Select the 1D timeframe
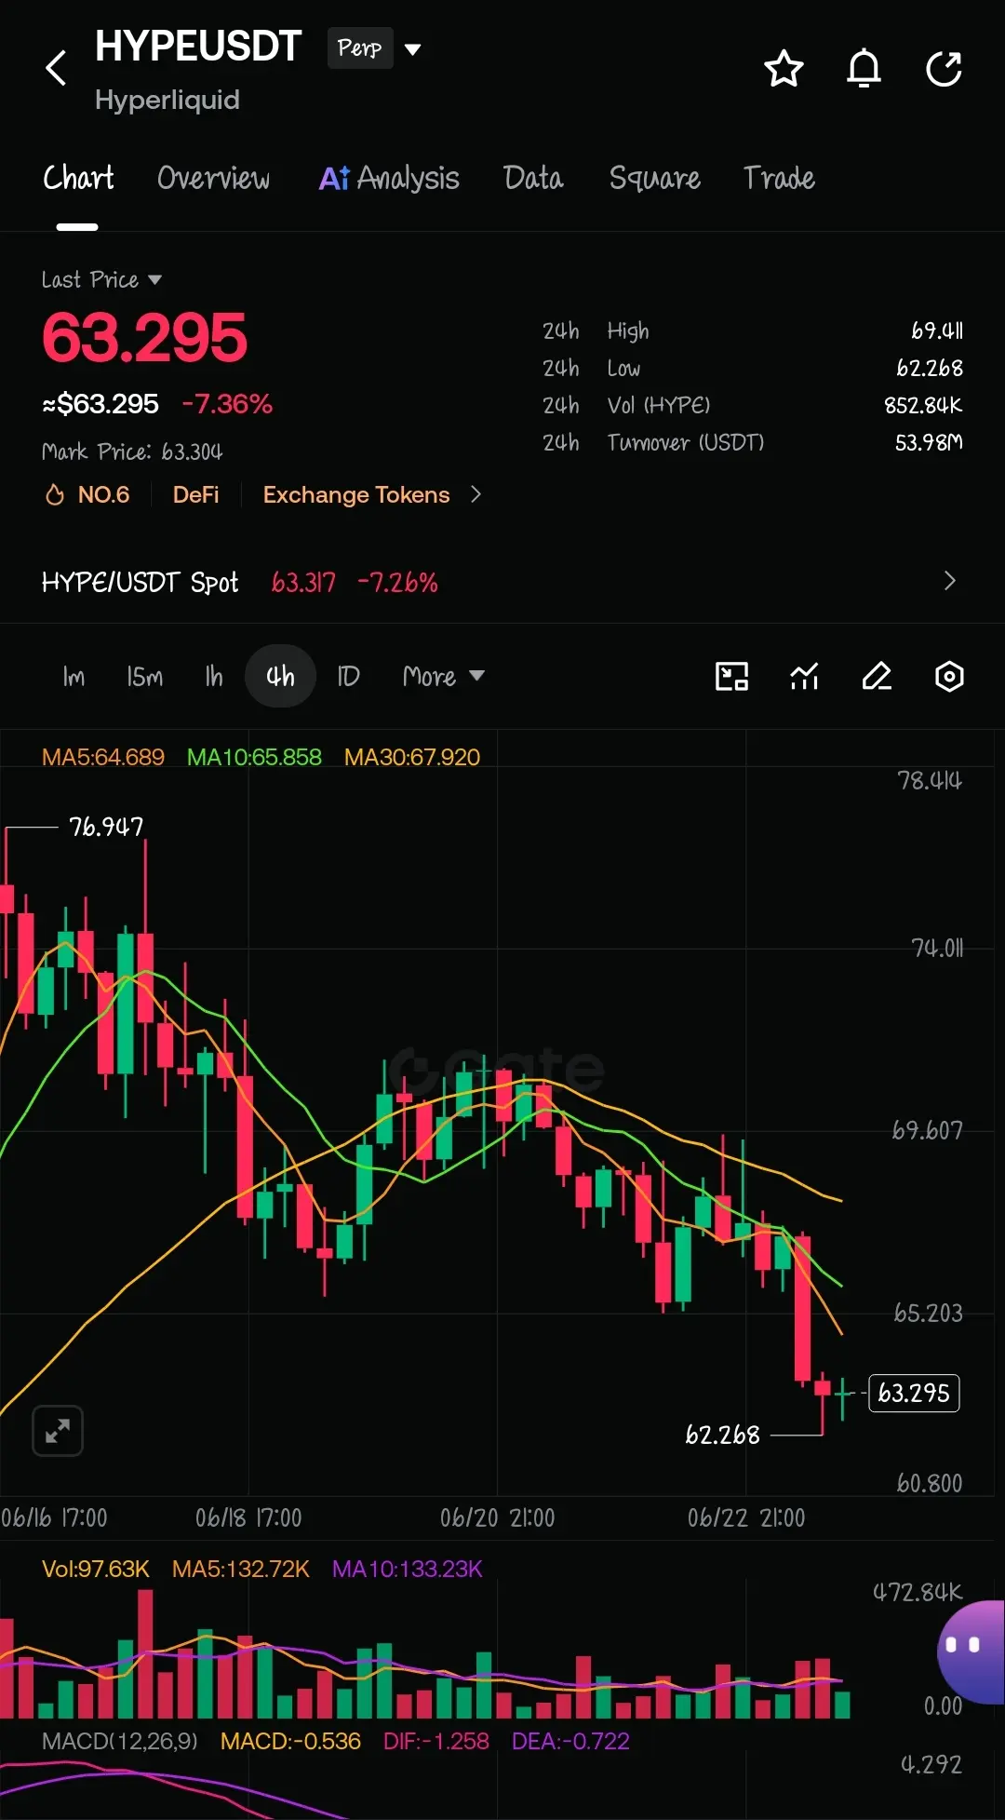The width and height of the screenshot is (1005, 1820). [348, 677]
